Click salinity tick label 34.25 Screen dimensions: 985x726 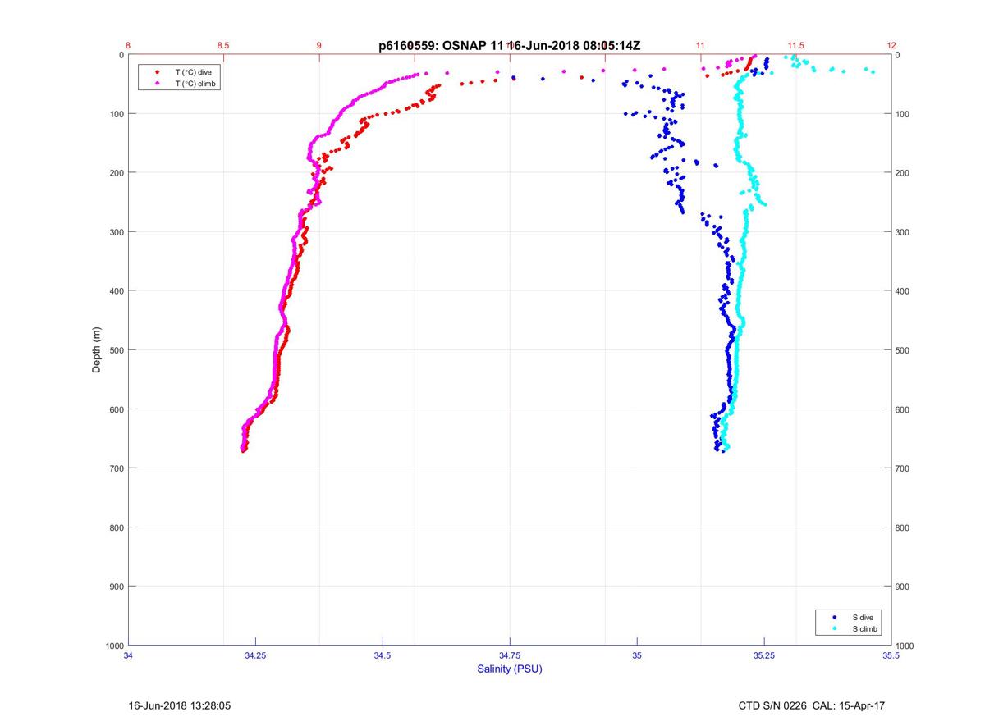click(x=256, y=655)
